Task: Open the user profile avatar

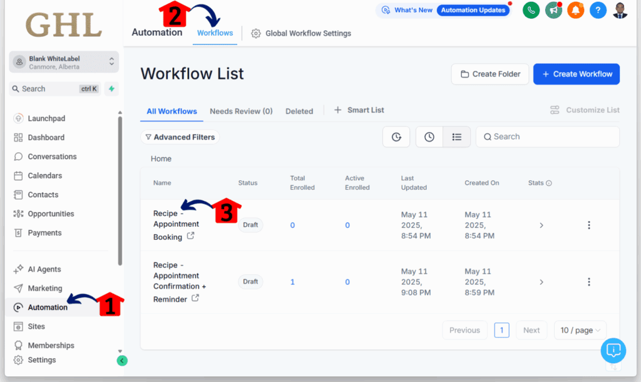Action: pos(620,10)
